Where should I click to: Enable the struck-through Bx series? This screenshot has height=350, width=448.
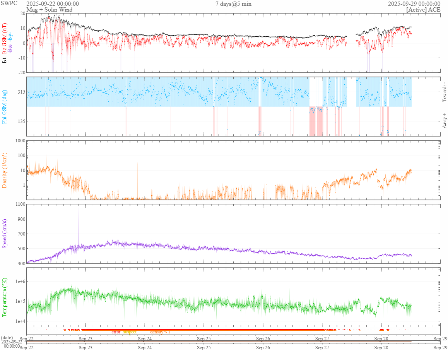click(x=10, y=49)
